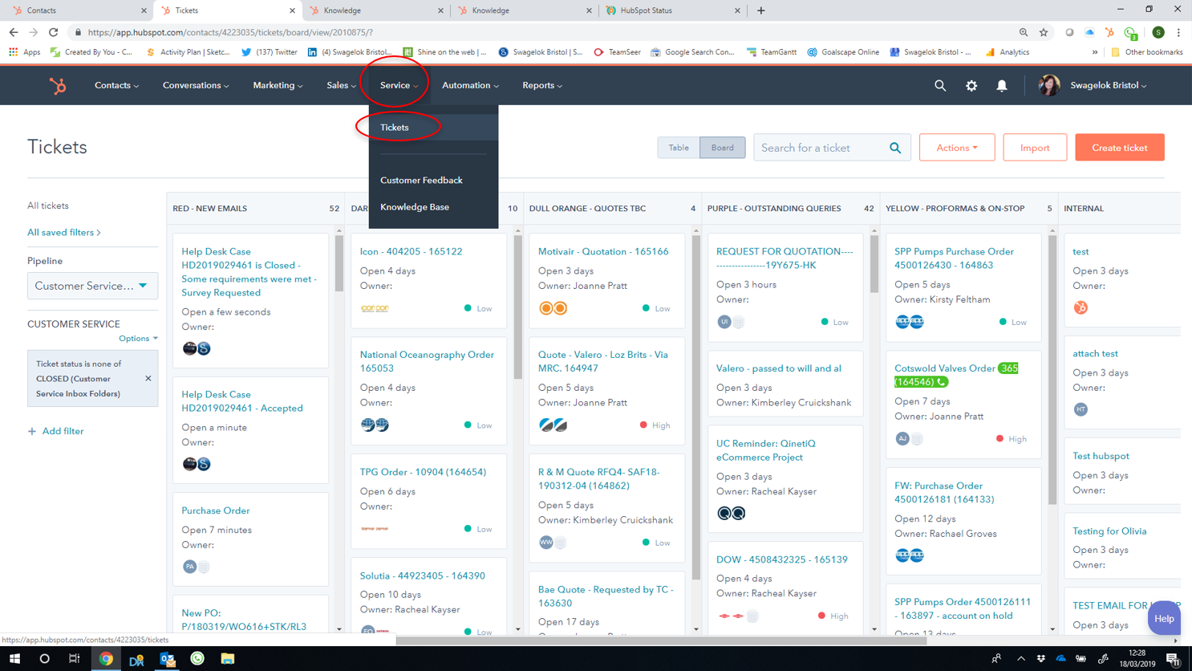Open the Twitter bookmark
The width and height of the screenshot is (1192, 671).
coord(269,52)
